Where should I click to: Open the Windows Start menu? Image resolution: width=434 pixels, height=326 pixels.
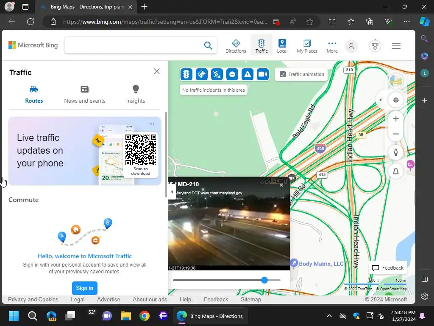click(x=14, y=316)
